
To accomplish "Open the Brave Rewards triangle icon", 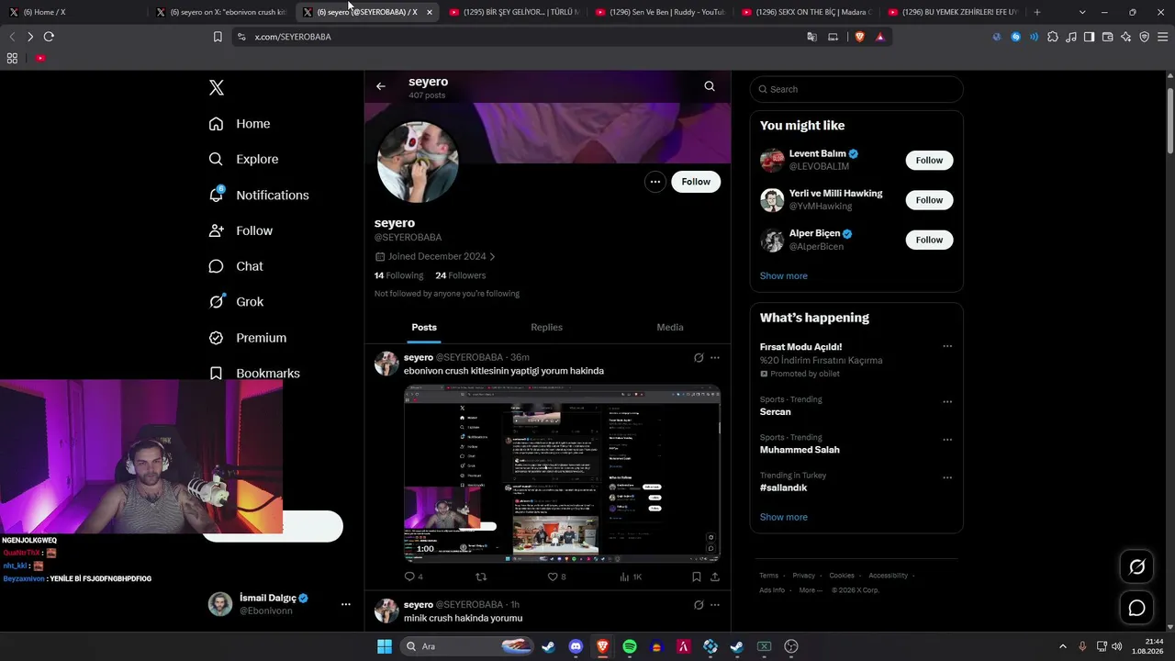I will (x=880, y=37).
